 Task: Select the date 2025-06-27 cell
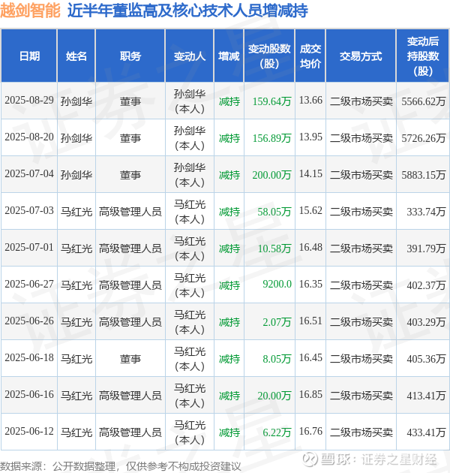point(29,284)
